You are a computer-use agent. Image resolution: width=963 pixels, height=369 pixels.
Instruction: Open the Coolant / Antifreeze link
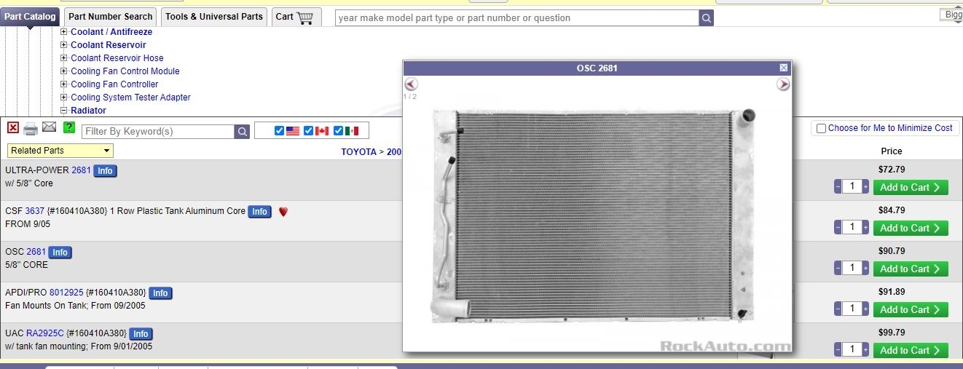tap(111, 32)
